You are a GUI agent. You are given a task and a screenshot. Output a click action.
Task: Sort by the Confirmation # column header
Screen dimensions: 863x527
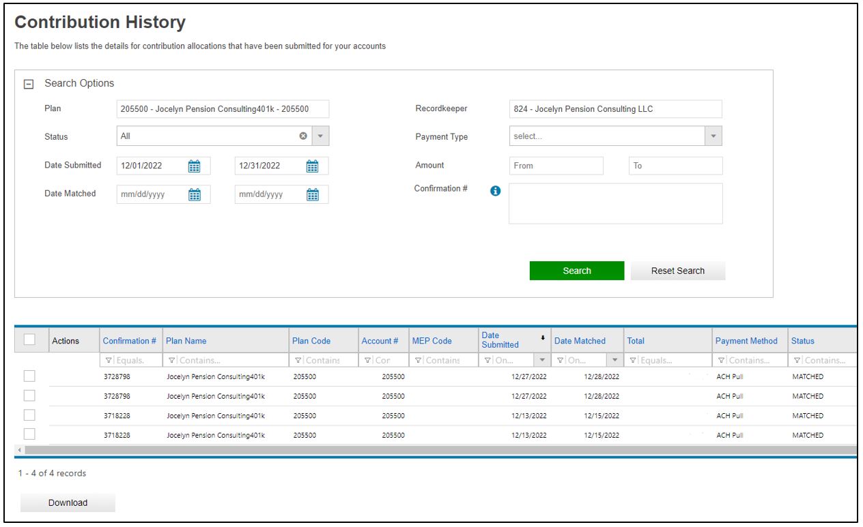(129, 341)
